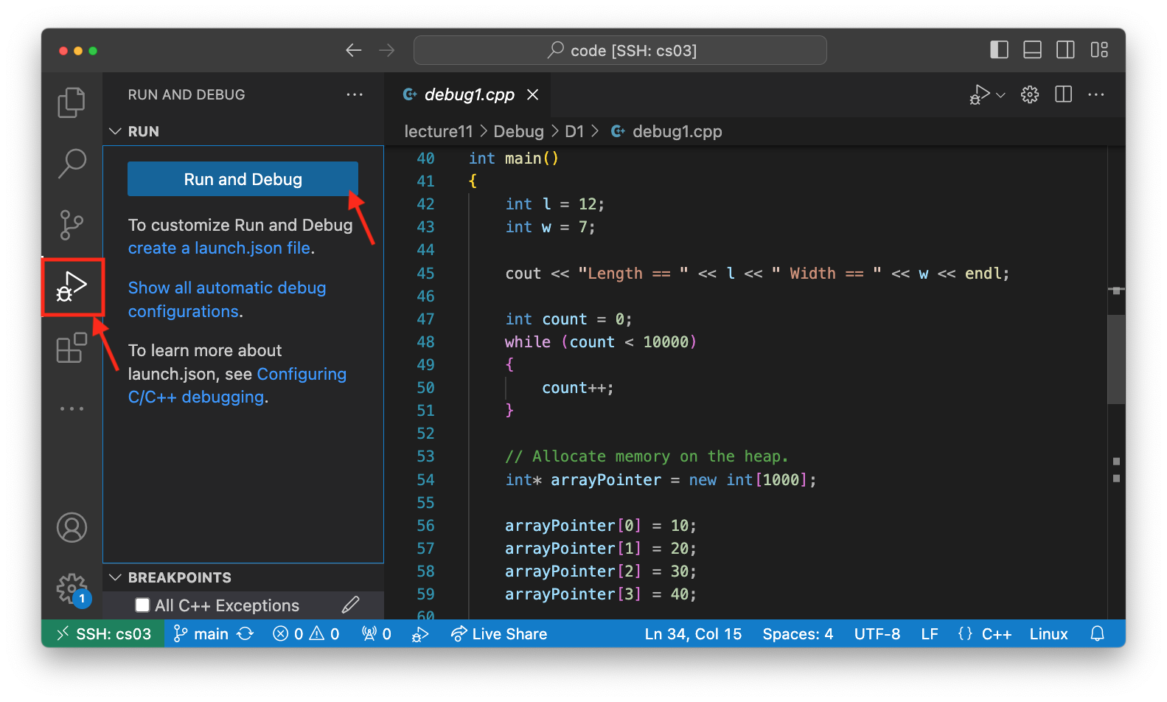Synchronize changes with the sync icon
This screenshot has height=702, width=1167.
pos(245,634)
